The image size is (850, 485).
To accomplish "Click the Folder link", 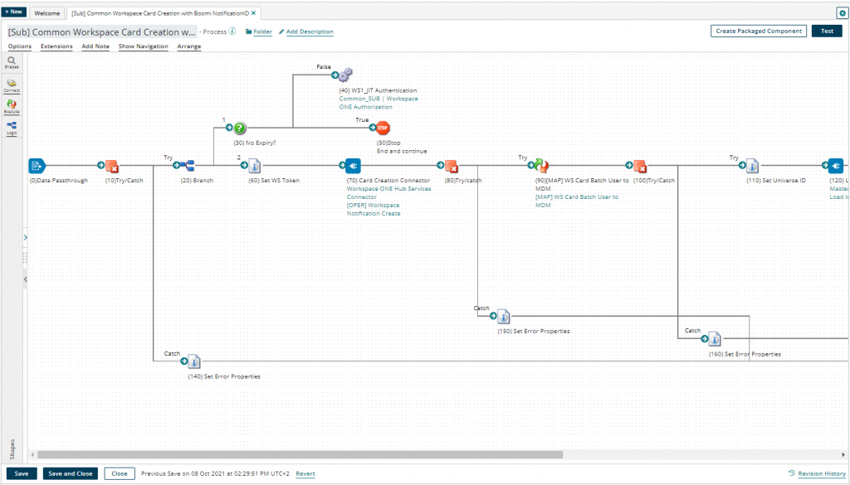I will (259, 32).
